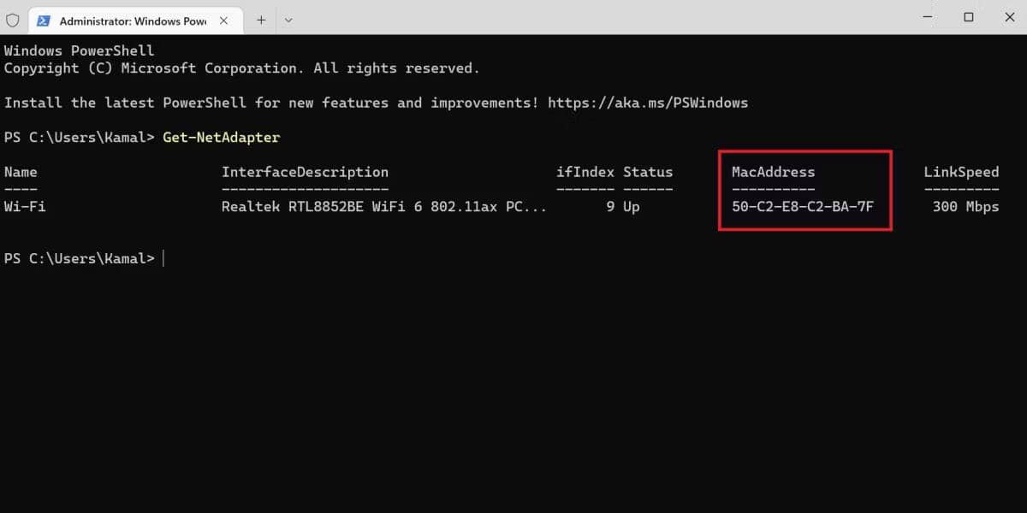Click the MacAddress column header
1027x513 pixels.
tap(774, 172)
